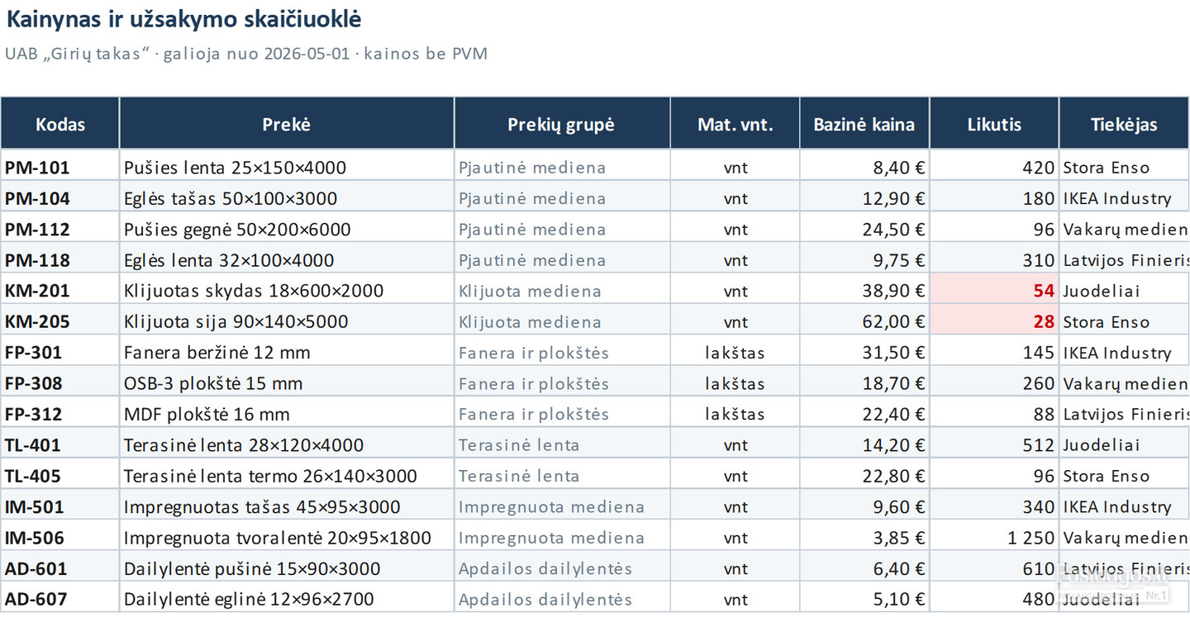Select the Prekė column header
The image size is (1190, 622).
click(x=287, y=123)
